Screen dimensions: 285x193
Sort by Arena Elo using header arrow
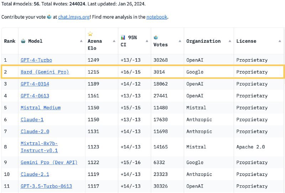tap(114, 41)
